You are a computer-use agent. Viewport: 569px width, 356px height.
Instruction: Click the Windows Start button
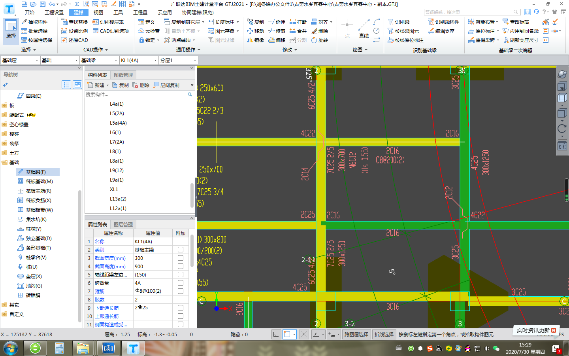(x=11, y=348)
